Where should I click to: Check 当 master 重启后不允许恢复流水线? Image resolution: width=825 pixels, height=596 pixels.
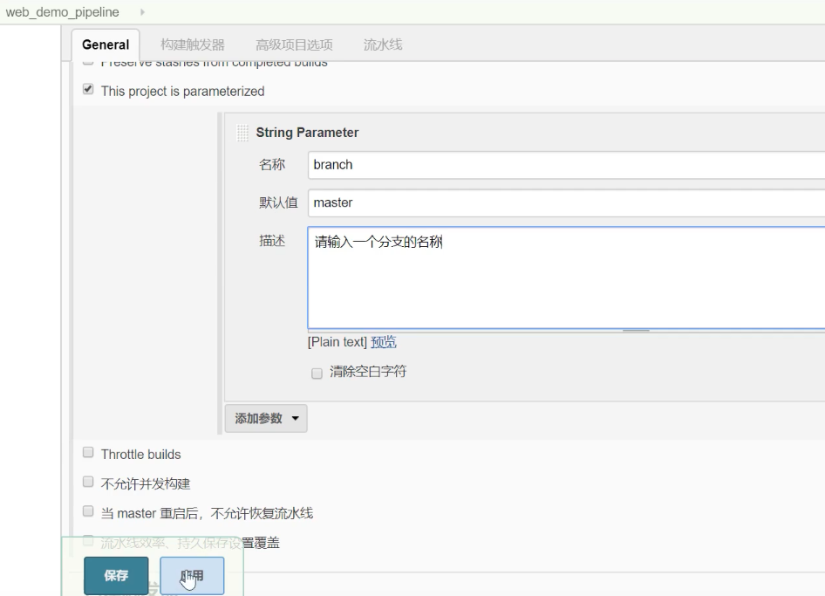coord(88,511)
